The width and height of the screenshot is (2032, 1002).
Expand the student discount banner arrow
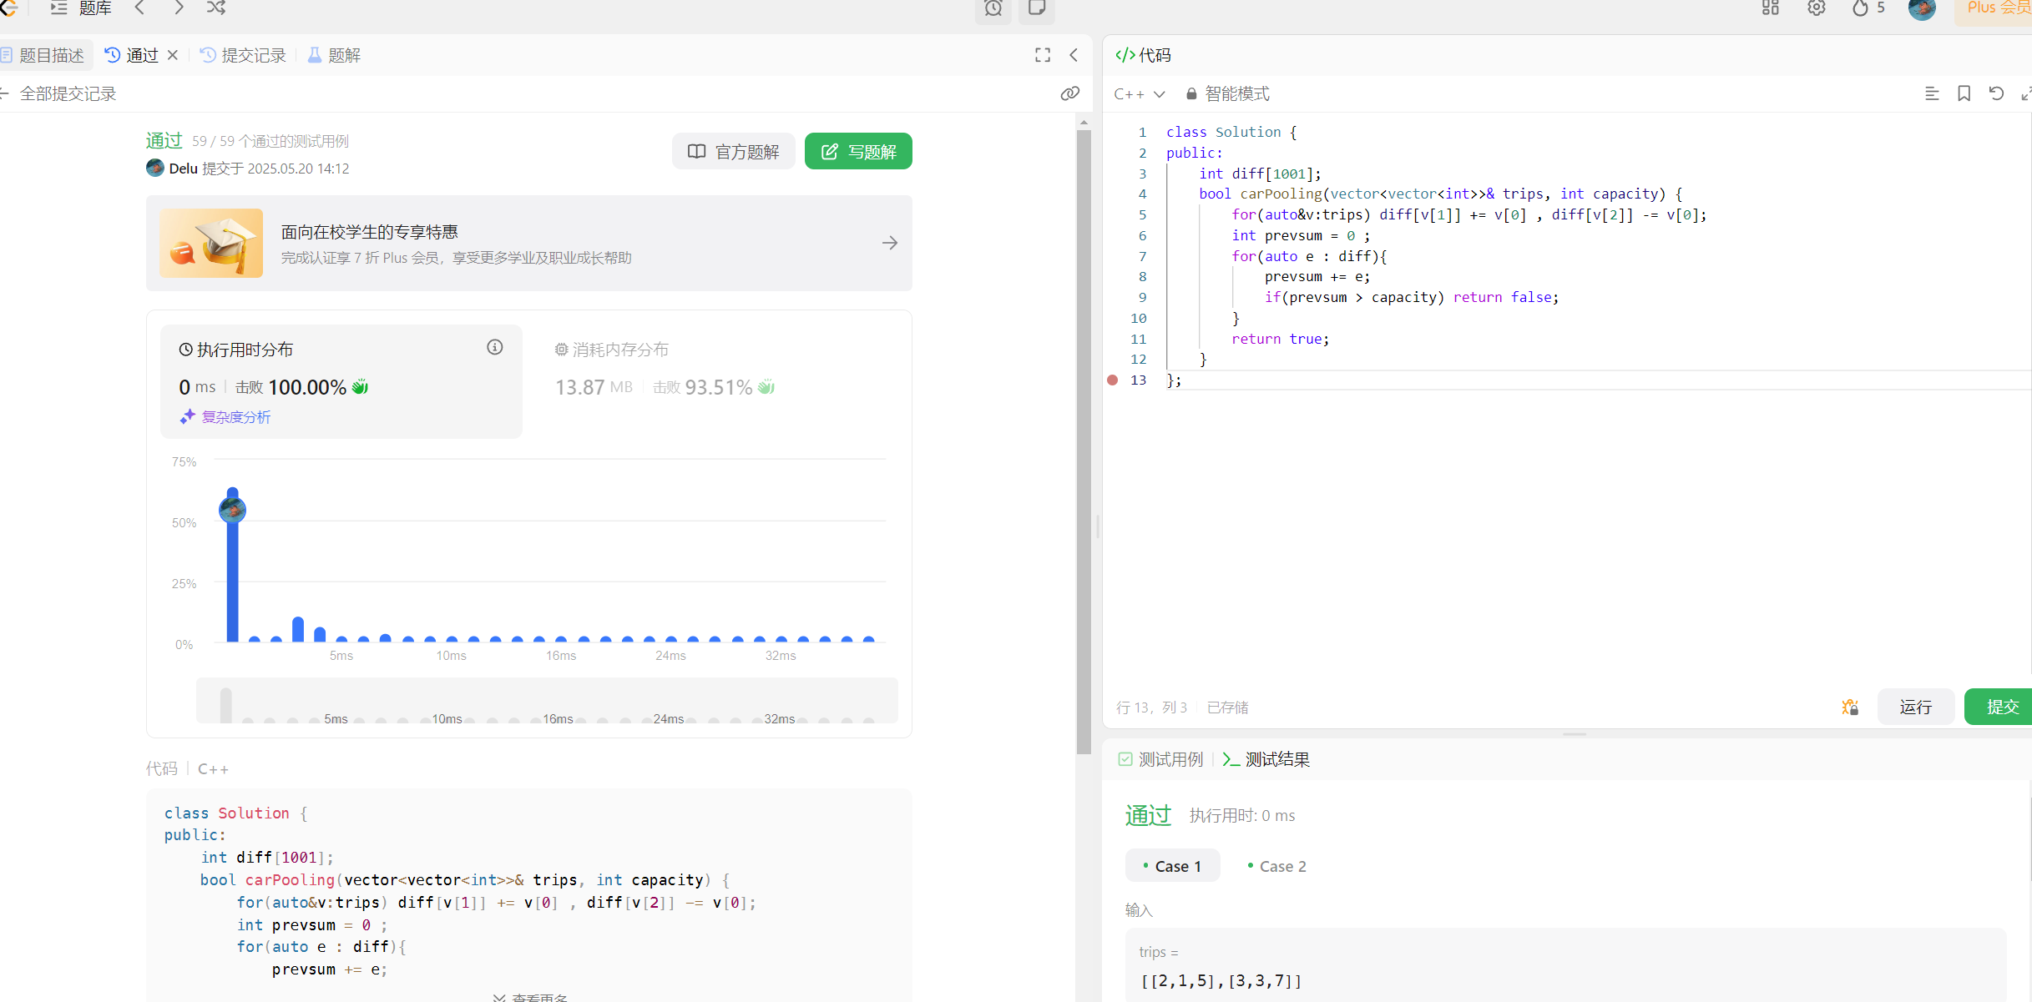click(890, 243)
